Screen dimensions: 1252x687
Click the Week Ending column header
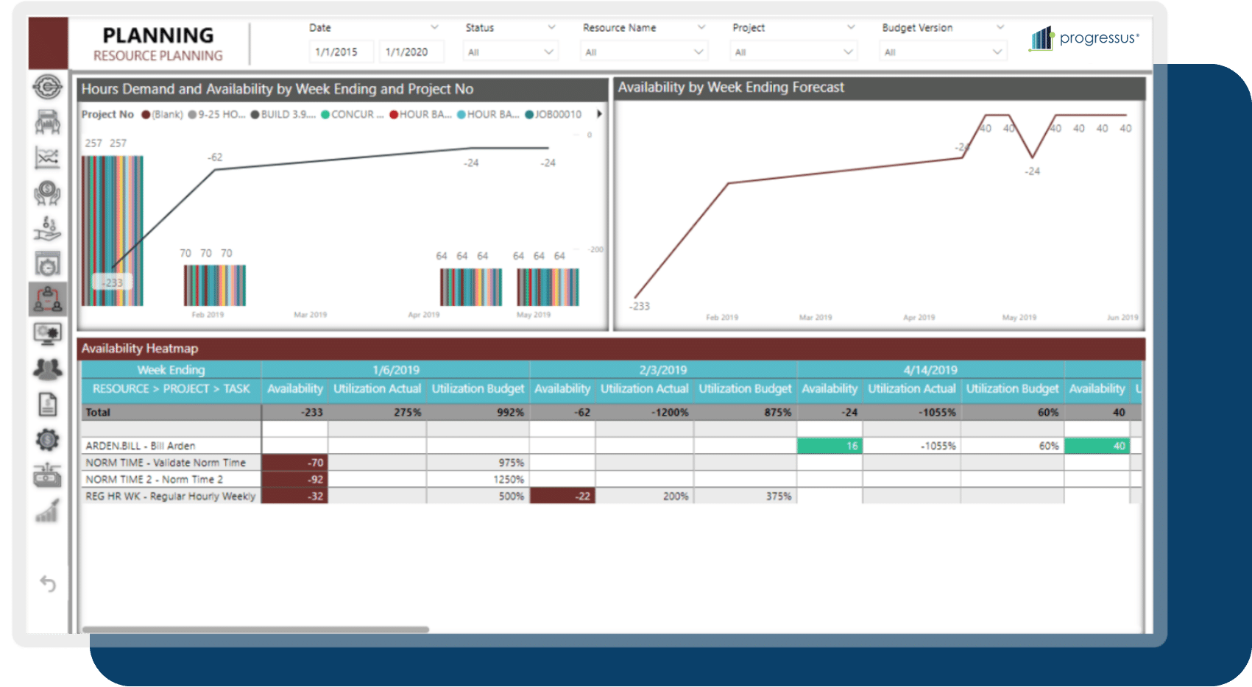tap(171, 370)
